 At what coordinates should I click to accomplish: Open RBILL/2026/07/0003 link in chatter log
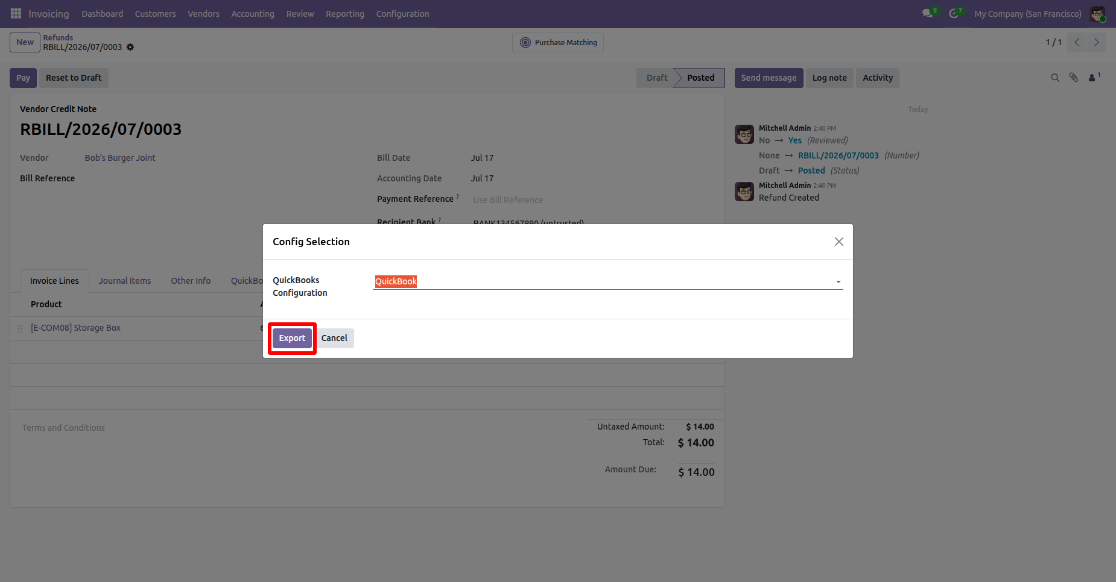839,155
